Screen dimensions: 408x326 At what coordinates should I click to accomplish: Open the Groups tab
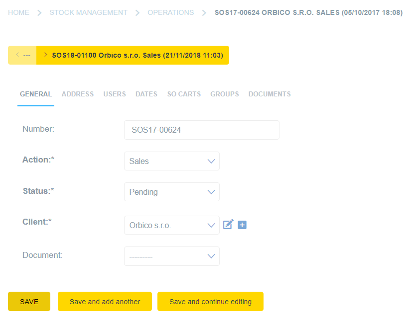click(x=224, y=94)
